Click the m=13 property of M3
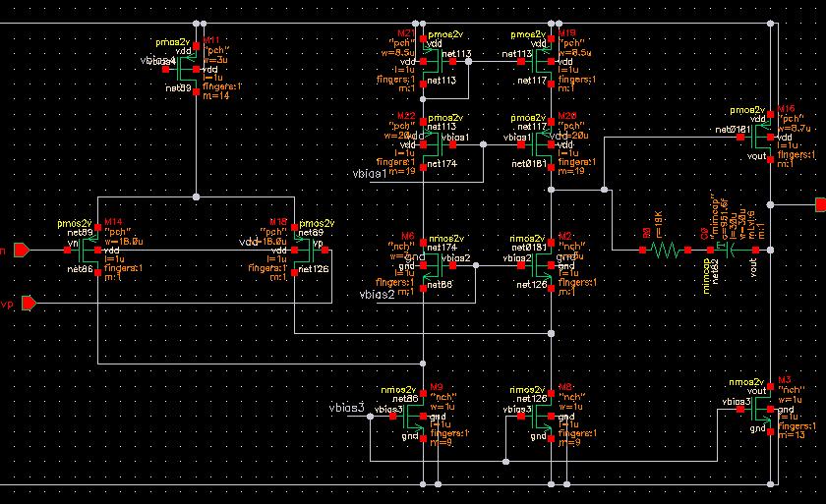The width and height of the screenshot is (826, 504). tap(791, 435)
